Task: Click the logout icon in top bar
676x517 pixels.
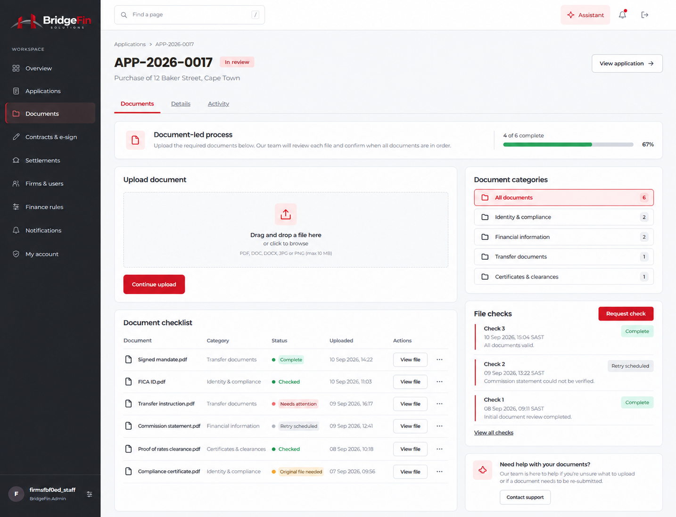Action: coord(644,15)
